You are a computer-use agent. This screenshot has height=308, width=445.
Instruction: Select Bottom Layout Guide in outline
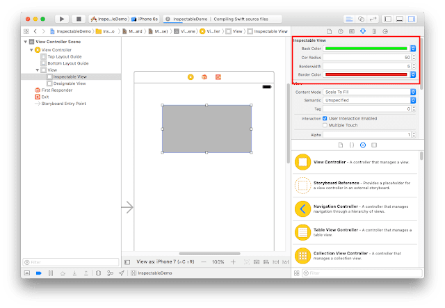65,63
